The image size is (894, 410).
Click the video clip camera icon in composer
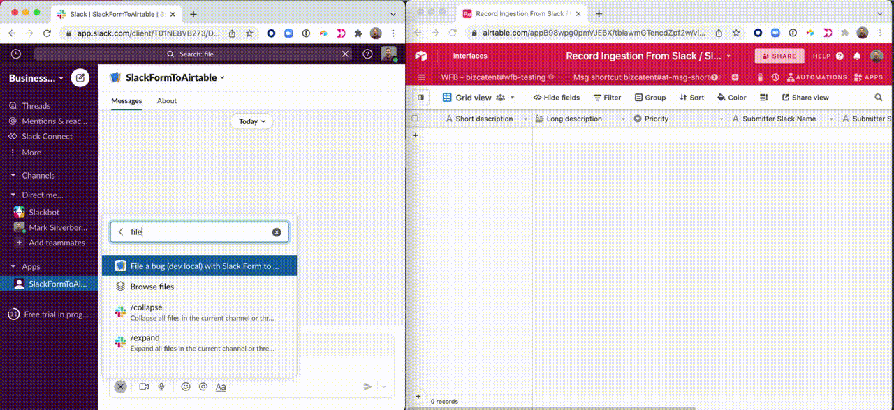pos(144,386)
